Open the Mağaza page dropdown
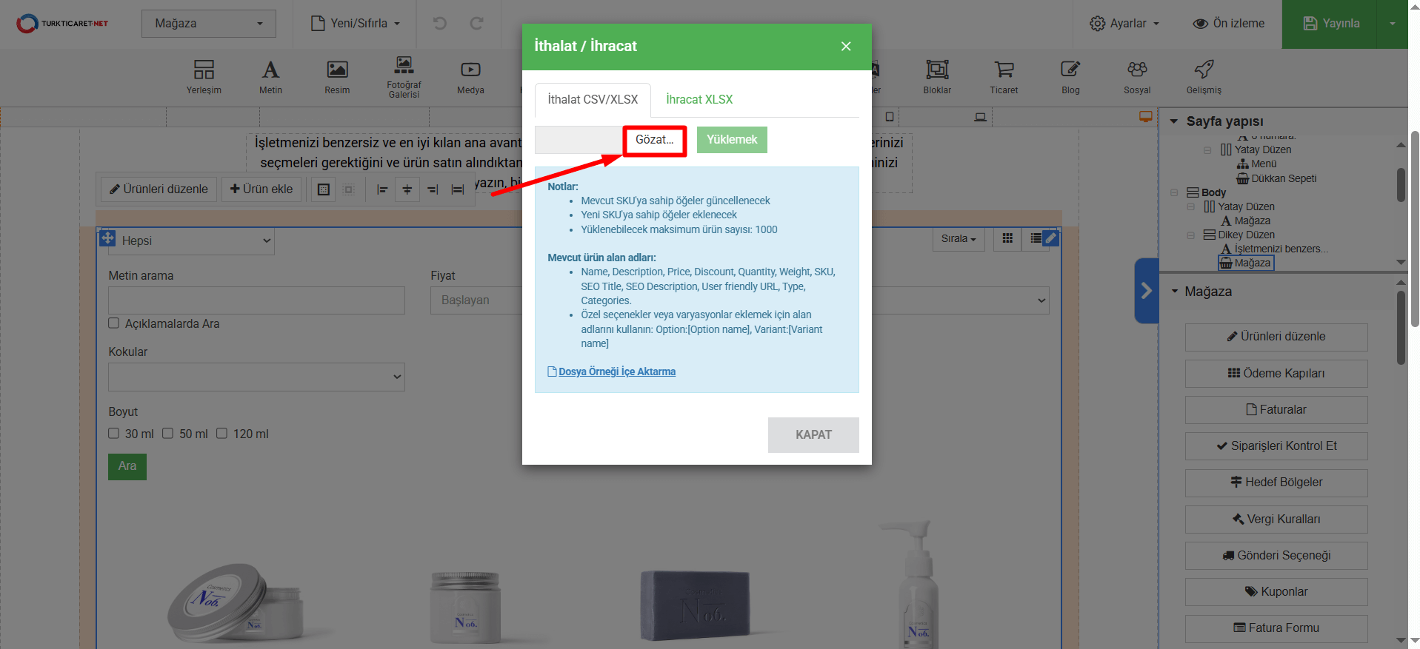This screenshot has height=649, width=1420. pyautogui.click(x=209, y=24)
